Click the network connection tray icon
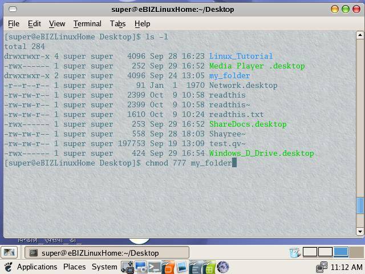Viewport: 365px width, 274px height. tap(322, 267)
